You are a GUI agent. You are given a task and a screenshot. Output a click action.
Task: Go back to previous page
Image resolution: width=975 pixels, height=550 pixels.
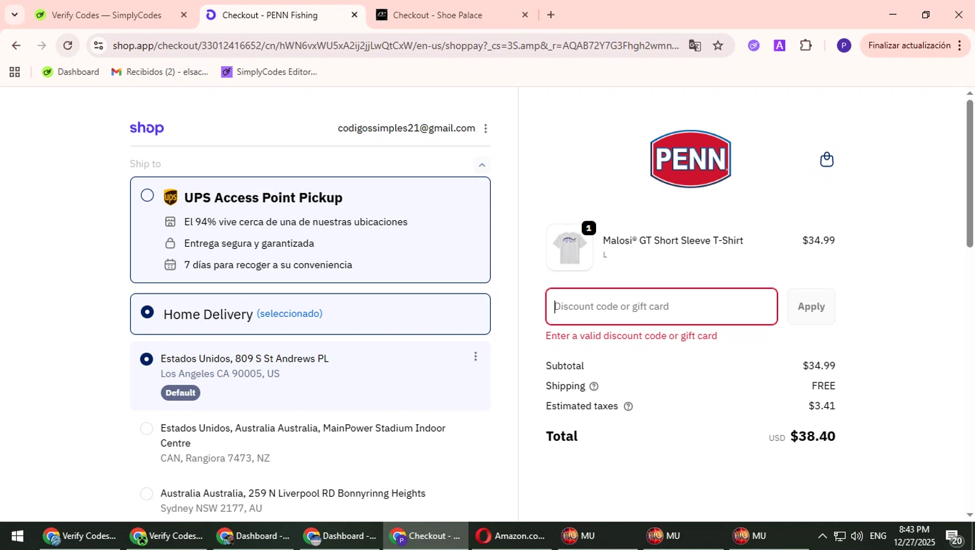pos(16,45)
